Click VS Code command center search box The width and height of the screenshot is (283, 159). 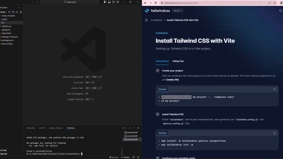click(70, 2)
